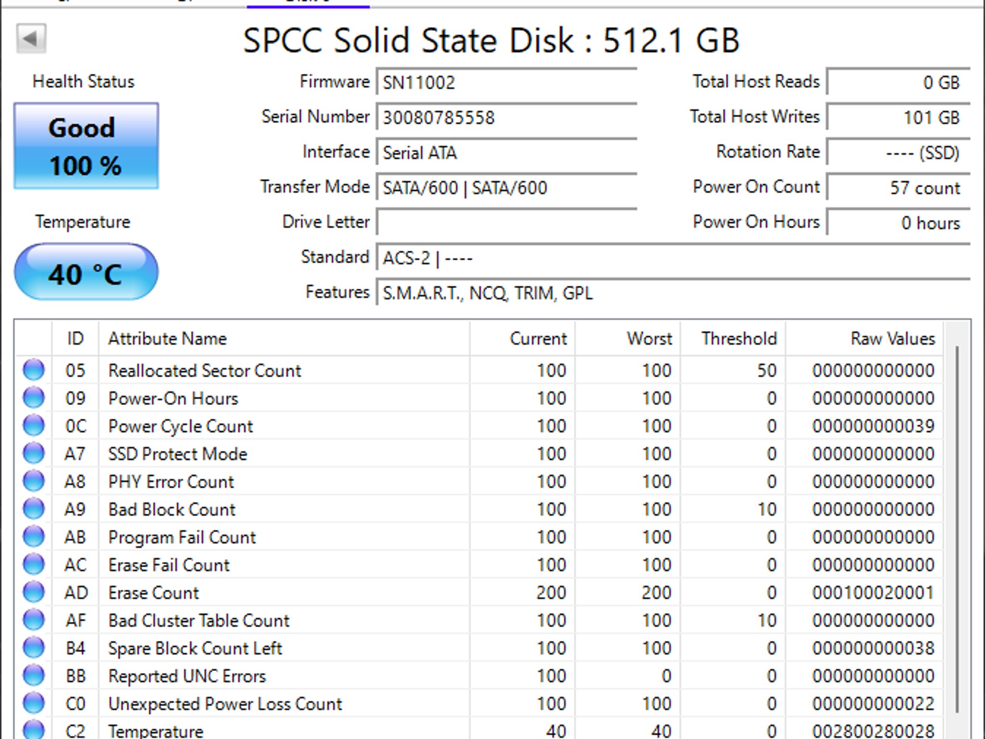Click the status orb in the C2 Temperature row
The width and height of the screenshot is (985, 739).
point(34,730)
